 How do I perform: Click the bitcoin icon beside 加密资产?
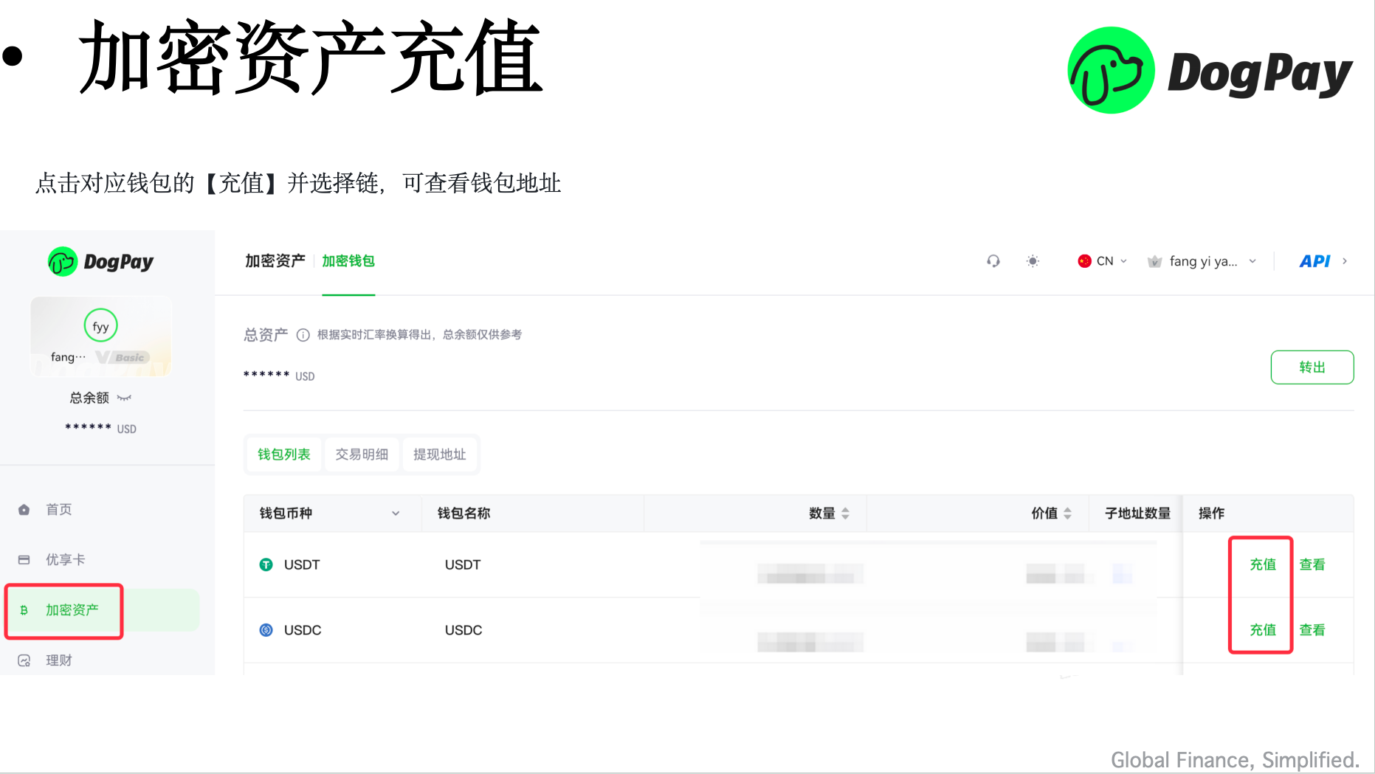click(24, 610)
